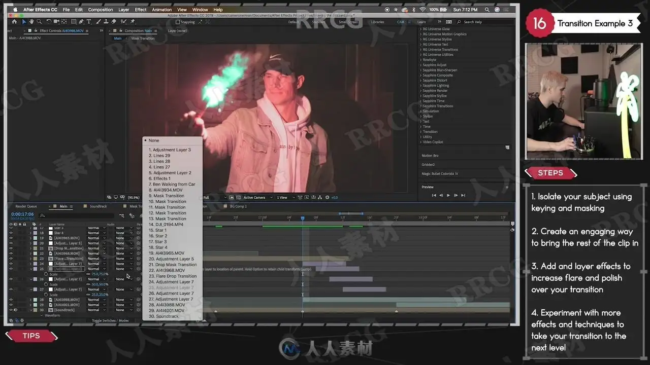The width and height of the screenshot is (650, 365).
Task: Hide layer 18 Star 4 with eye toggle
Action: point(11,233)
